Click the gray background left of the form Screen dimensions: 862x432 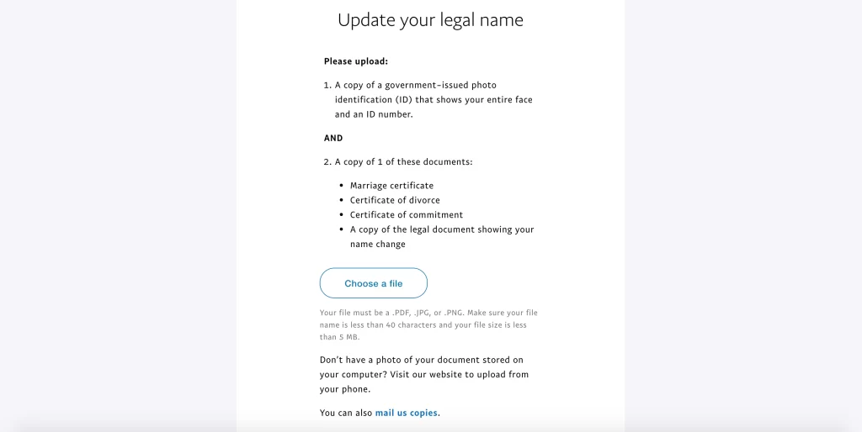click(x=118, y=216)
